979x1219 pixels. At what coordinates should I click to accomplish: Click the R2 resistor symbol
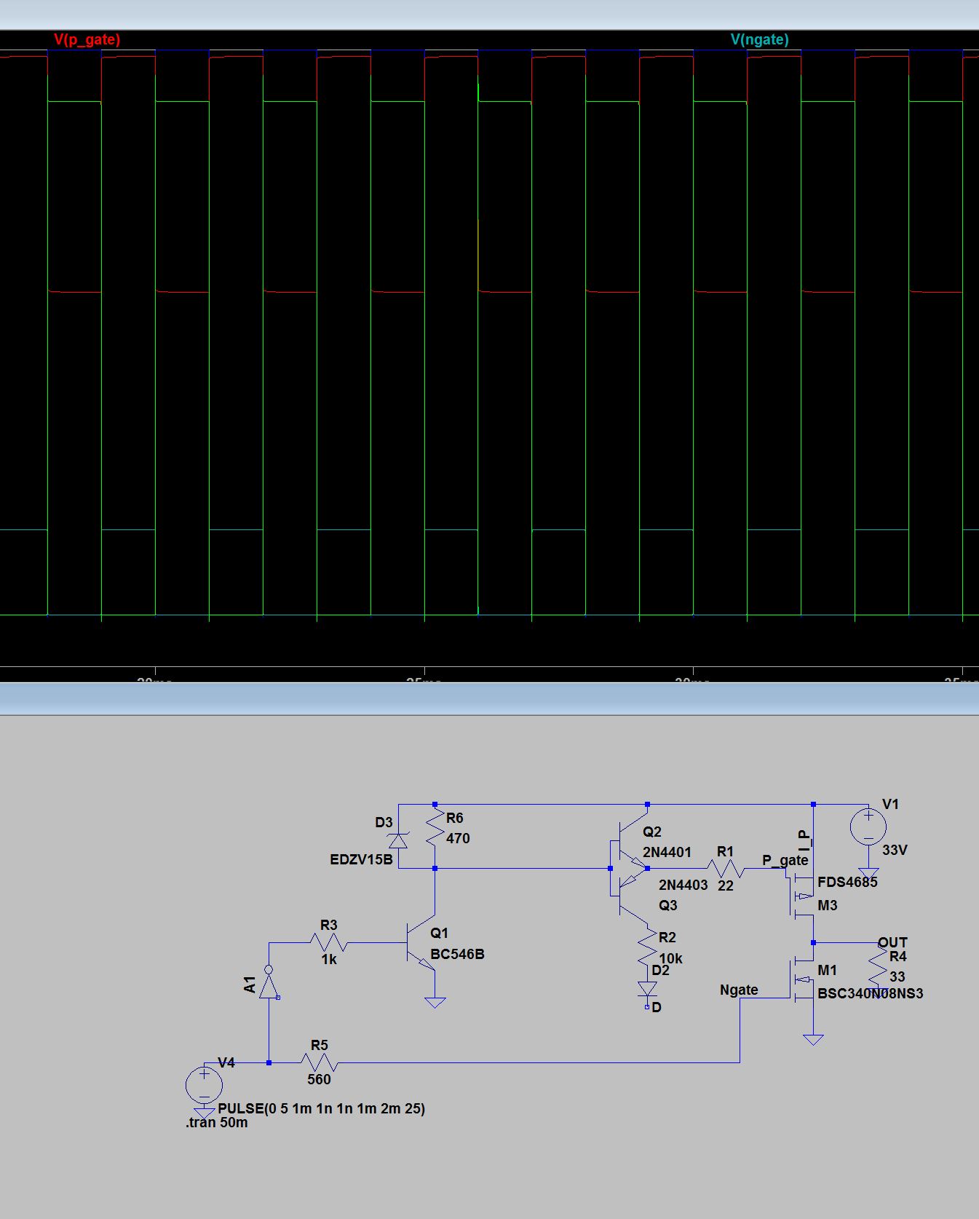647,947
